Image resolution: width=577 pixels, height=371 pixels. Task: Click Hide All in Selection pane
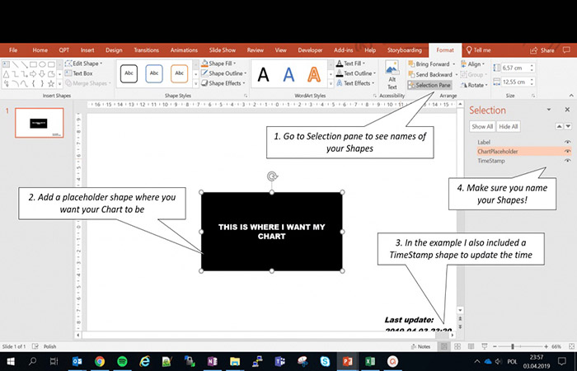[x=509, y=127]
